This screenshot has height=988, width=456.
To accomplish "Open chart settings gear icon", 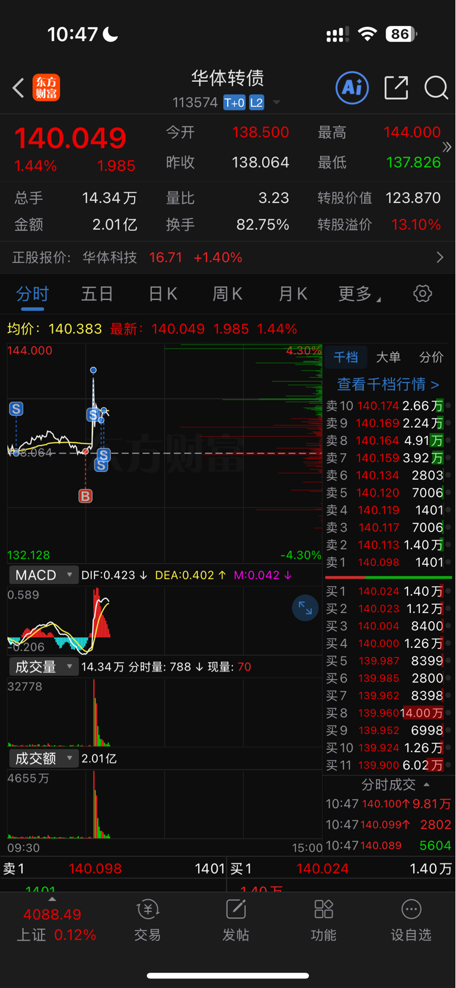I will 422,293.
